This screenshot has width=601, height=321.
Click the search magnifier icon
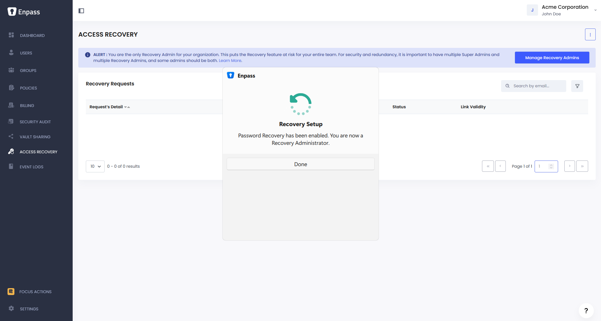point(507,86)
